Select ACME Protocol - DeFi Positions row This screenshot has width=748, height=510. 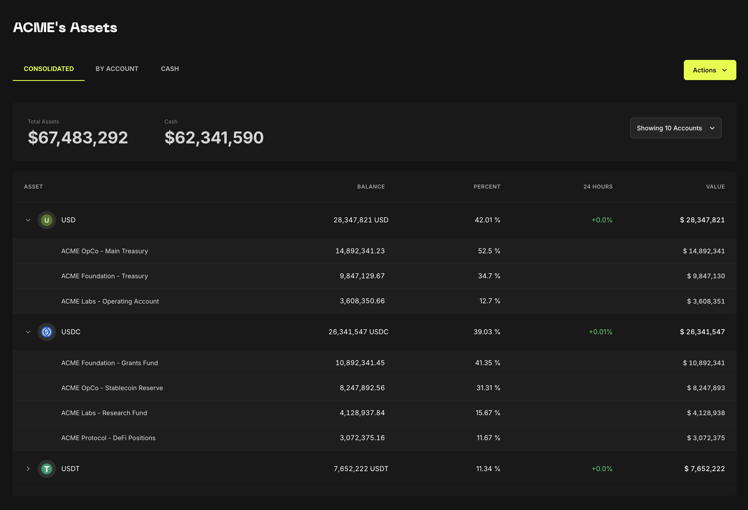click(x=374, y=438)
